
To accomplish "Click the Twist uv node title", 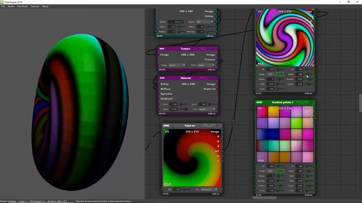I will (189, 126).
